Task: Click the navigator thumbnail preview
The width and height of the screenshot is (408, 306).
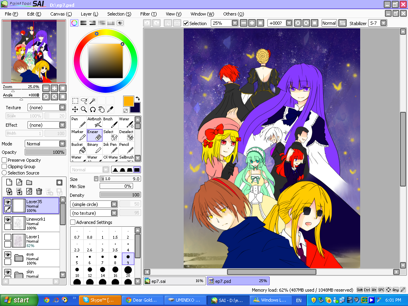Action: (x=34, y=51)
